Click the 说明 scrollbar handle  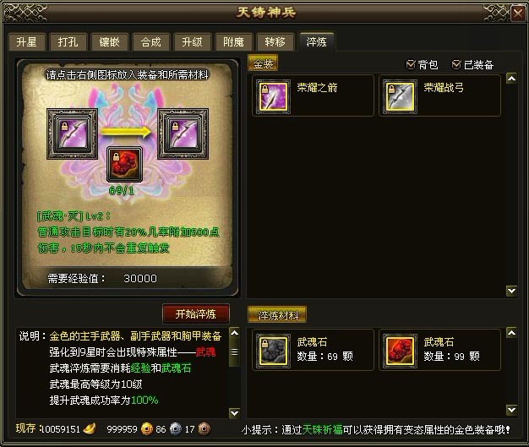234,352
